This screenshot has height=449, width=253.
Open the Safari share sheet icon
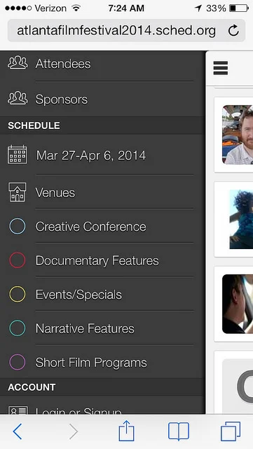point(126,430)
